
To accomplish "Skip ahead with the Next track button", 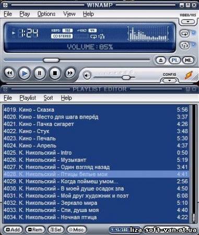I will pyautogui.click(x=70, y=73).
